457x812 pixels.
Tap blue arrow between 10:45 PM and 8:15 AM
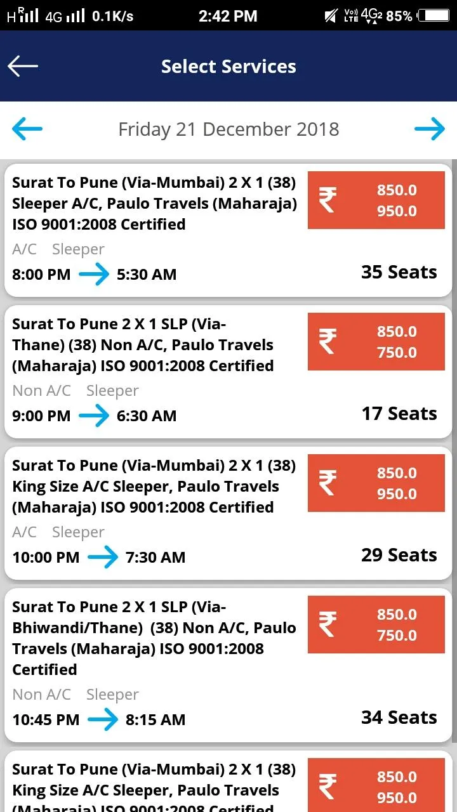tap(103, 720)
